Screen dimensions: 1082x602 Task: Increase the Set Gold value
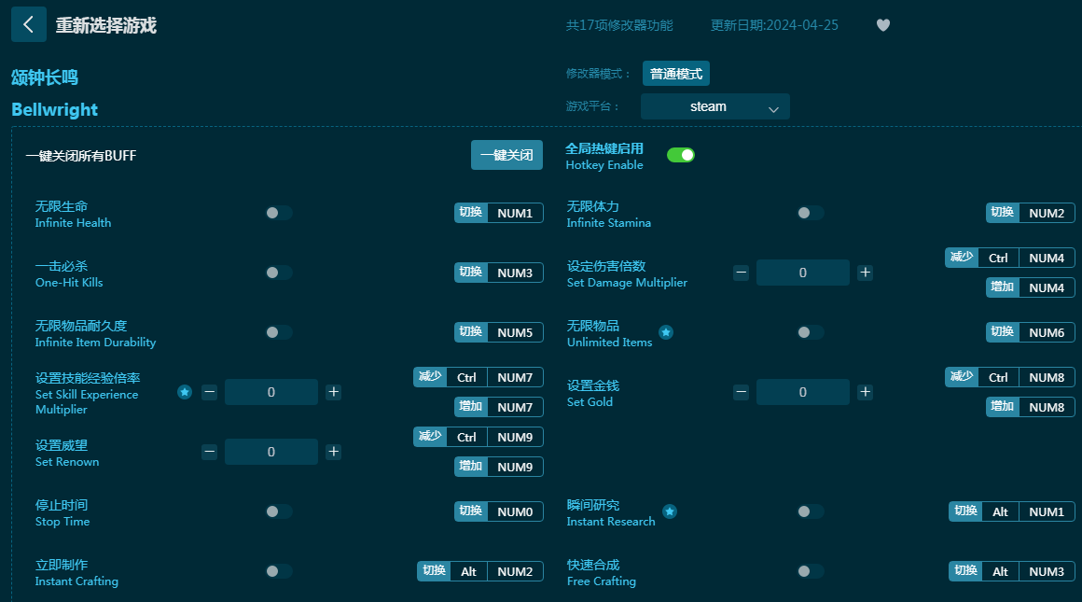(865, 392)
